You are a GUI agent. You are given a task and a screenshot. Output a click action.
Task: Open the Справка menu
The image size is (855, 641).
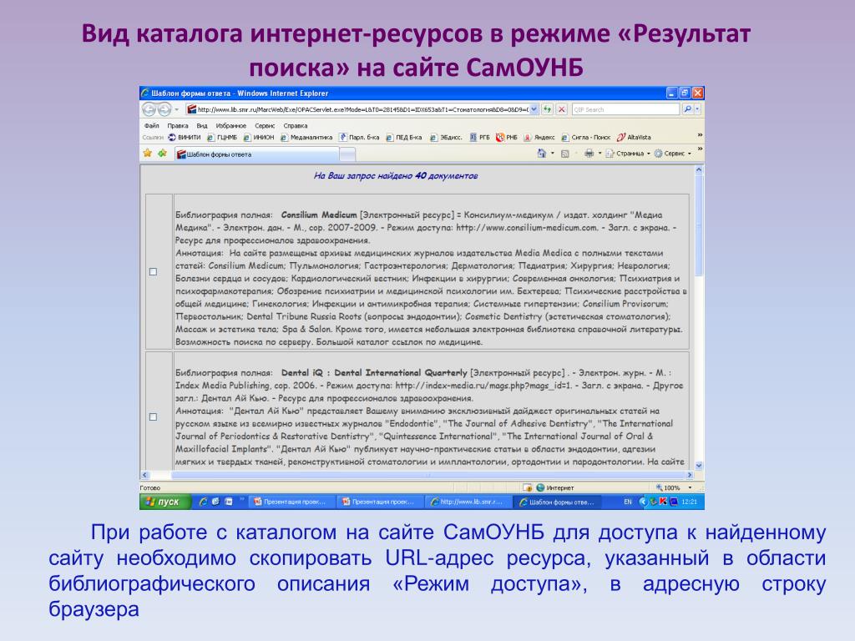pyautogui.click(x=295, y=125)
